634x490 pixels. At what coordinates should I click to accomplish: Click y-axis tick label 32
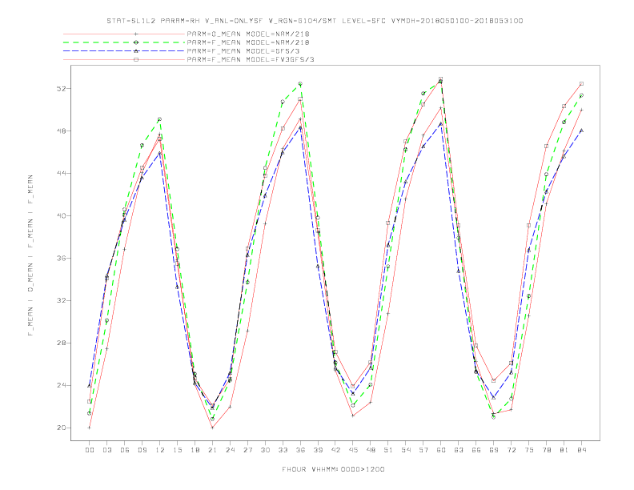61,300
